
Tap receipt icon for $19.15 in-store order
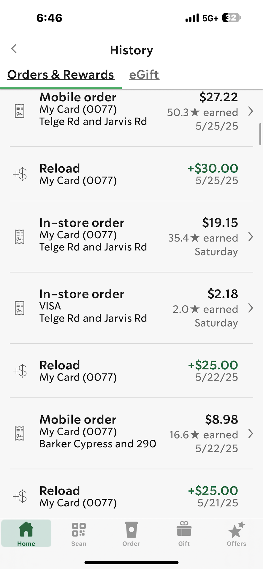coord(20,237)
